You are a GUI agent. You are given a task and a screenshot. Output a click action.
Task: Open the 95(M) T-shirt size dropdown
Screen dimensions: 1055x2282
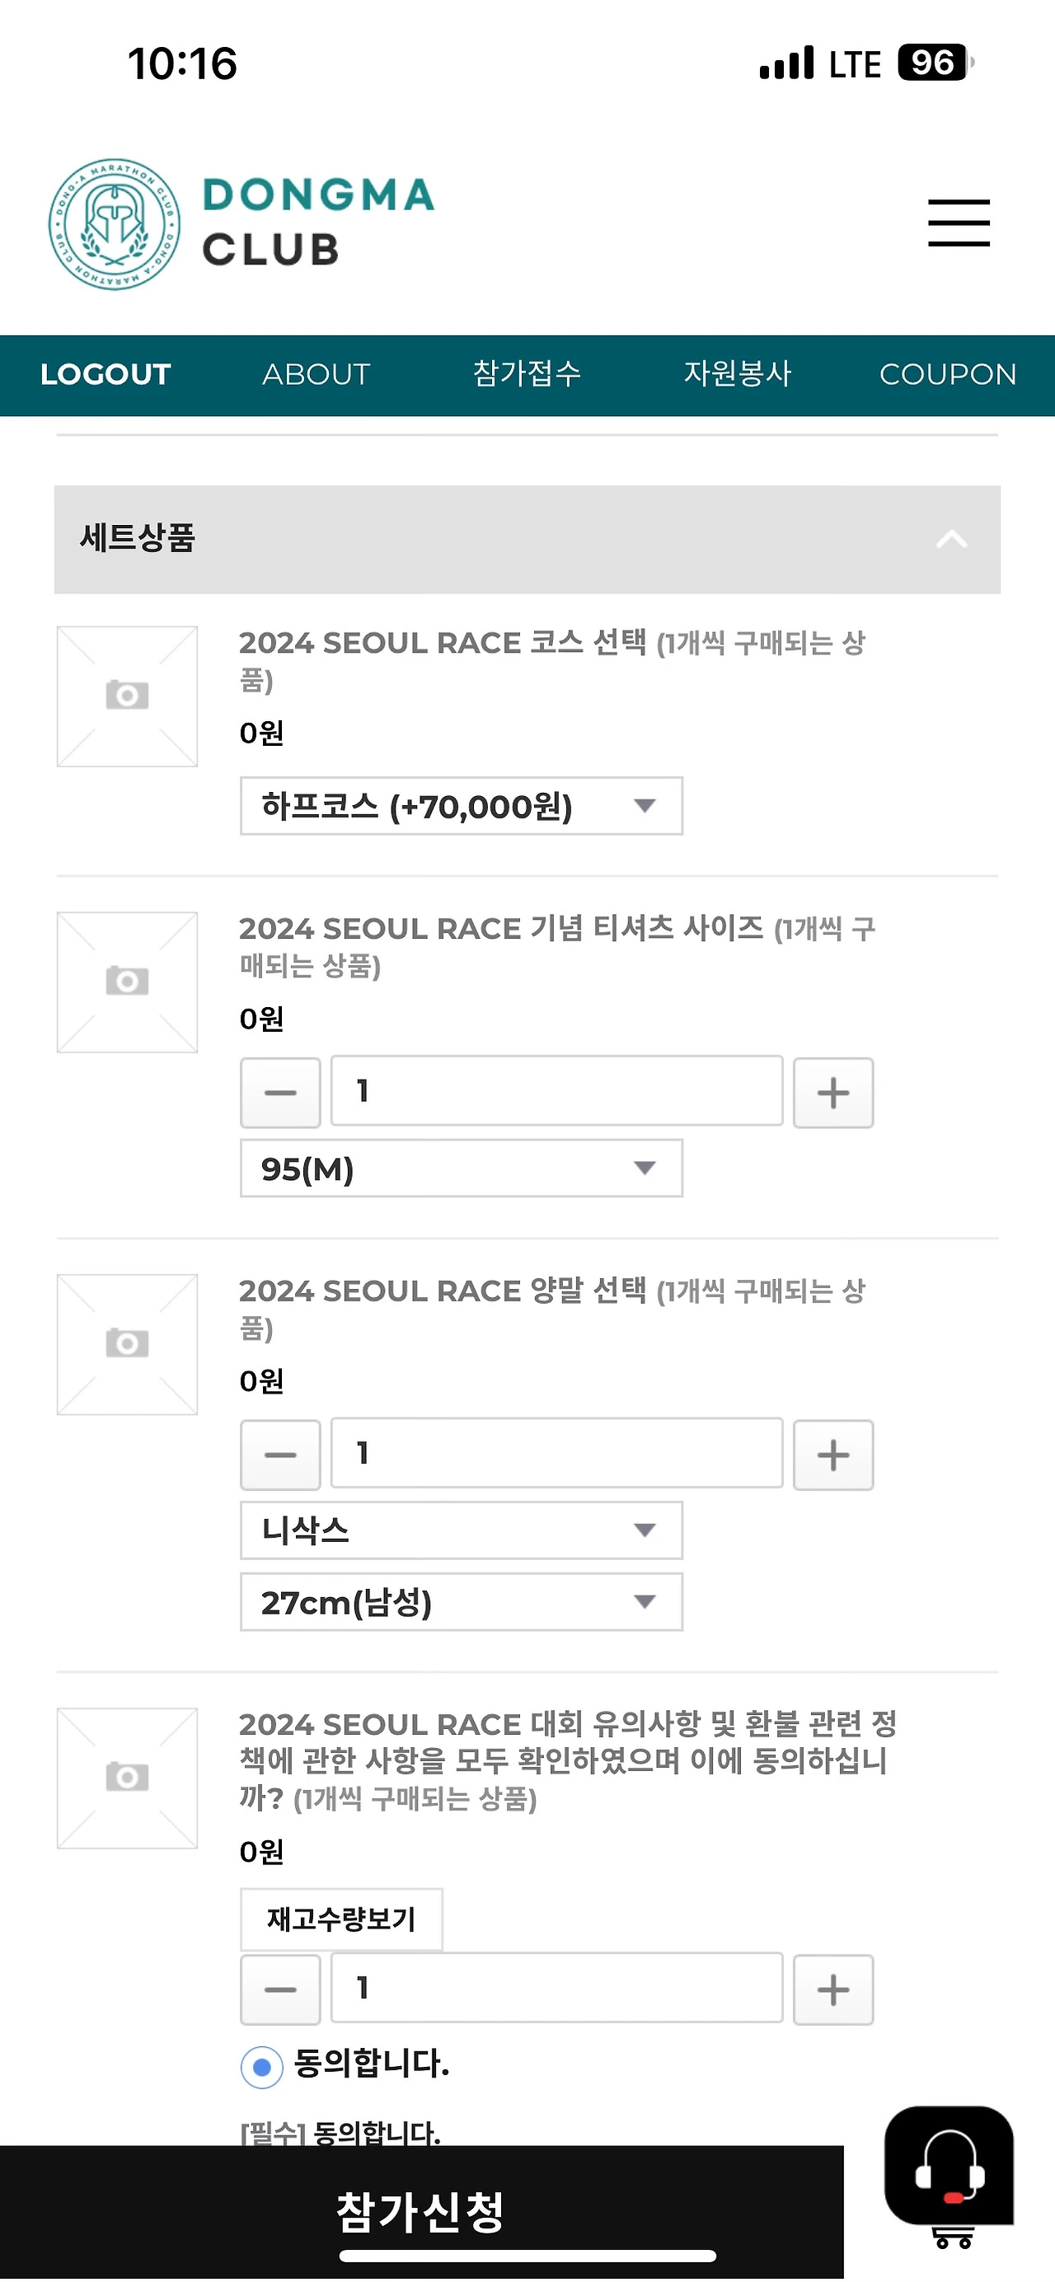coord(461,1169)
